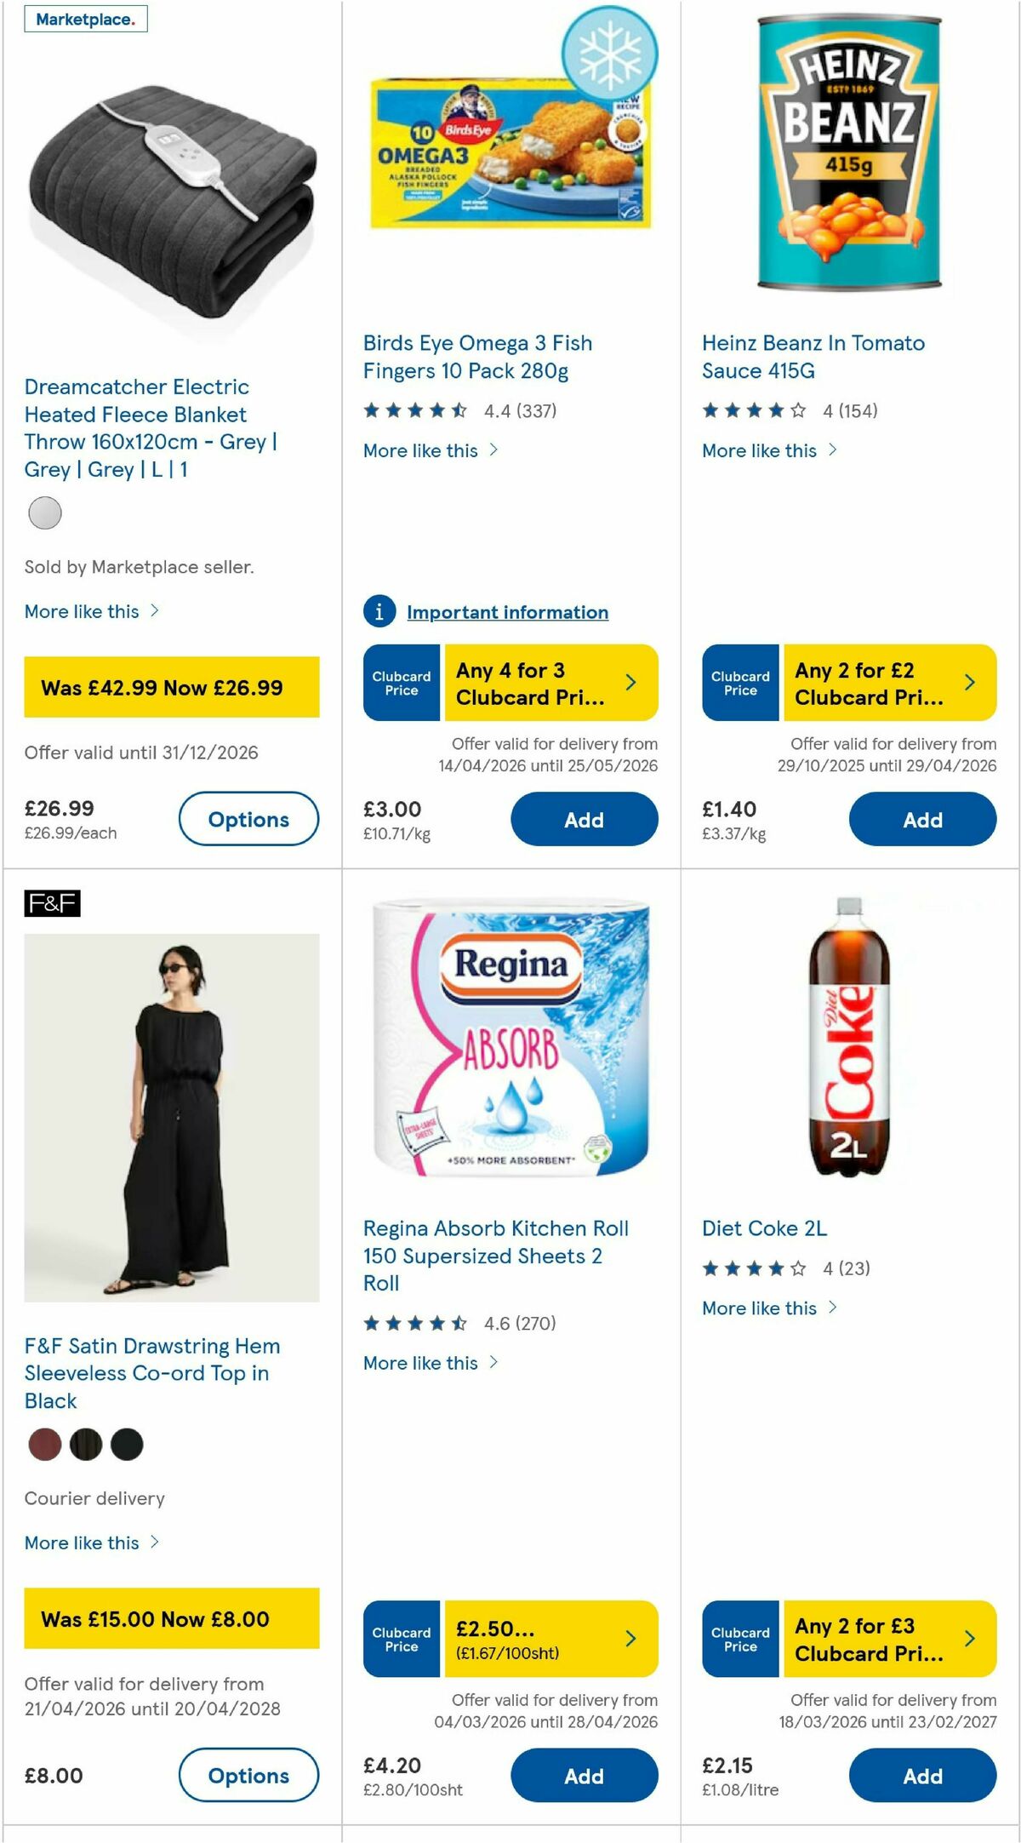Screen dimensions: 1021x1843
Task: Select the grey colour circle under the heated blanket
Action: [45, 512]
